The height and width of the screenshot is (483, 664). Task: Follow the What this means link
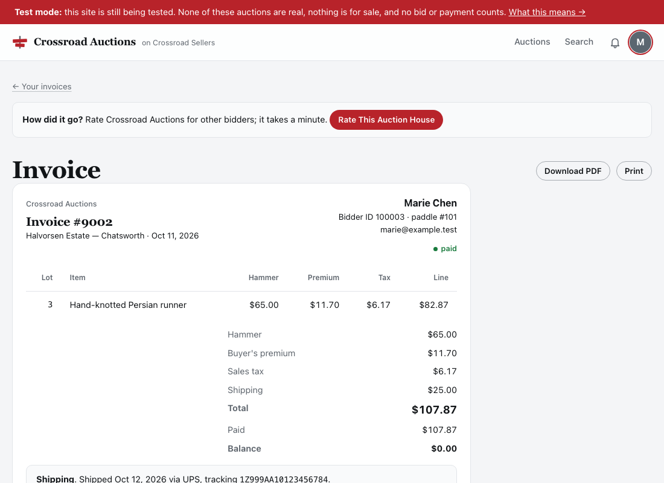[547, 12]
